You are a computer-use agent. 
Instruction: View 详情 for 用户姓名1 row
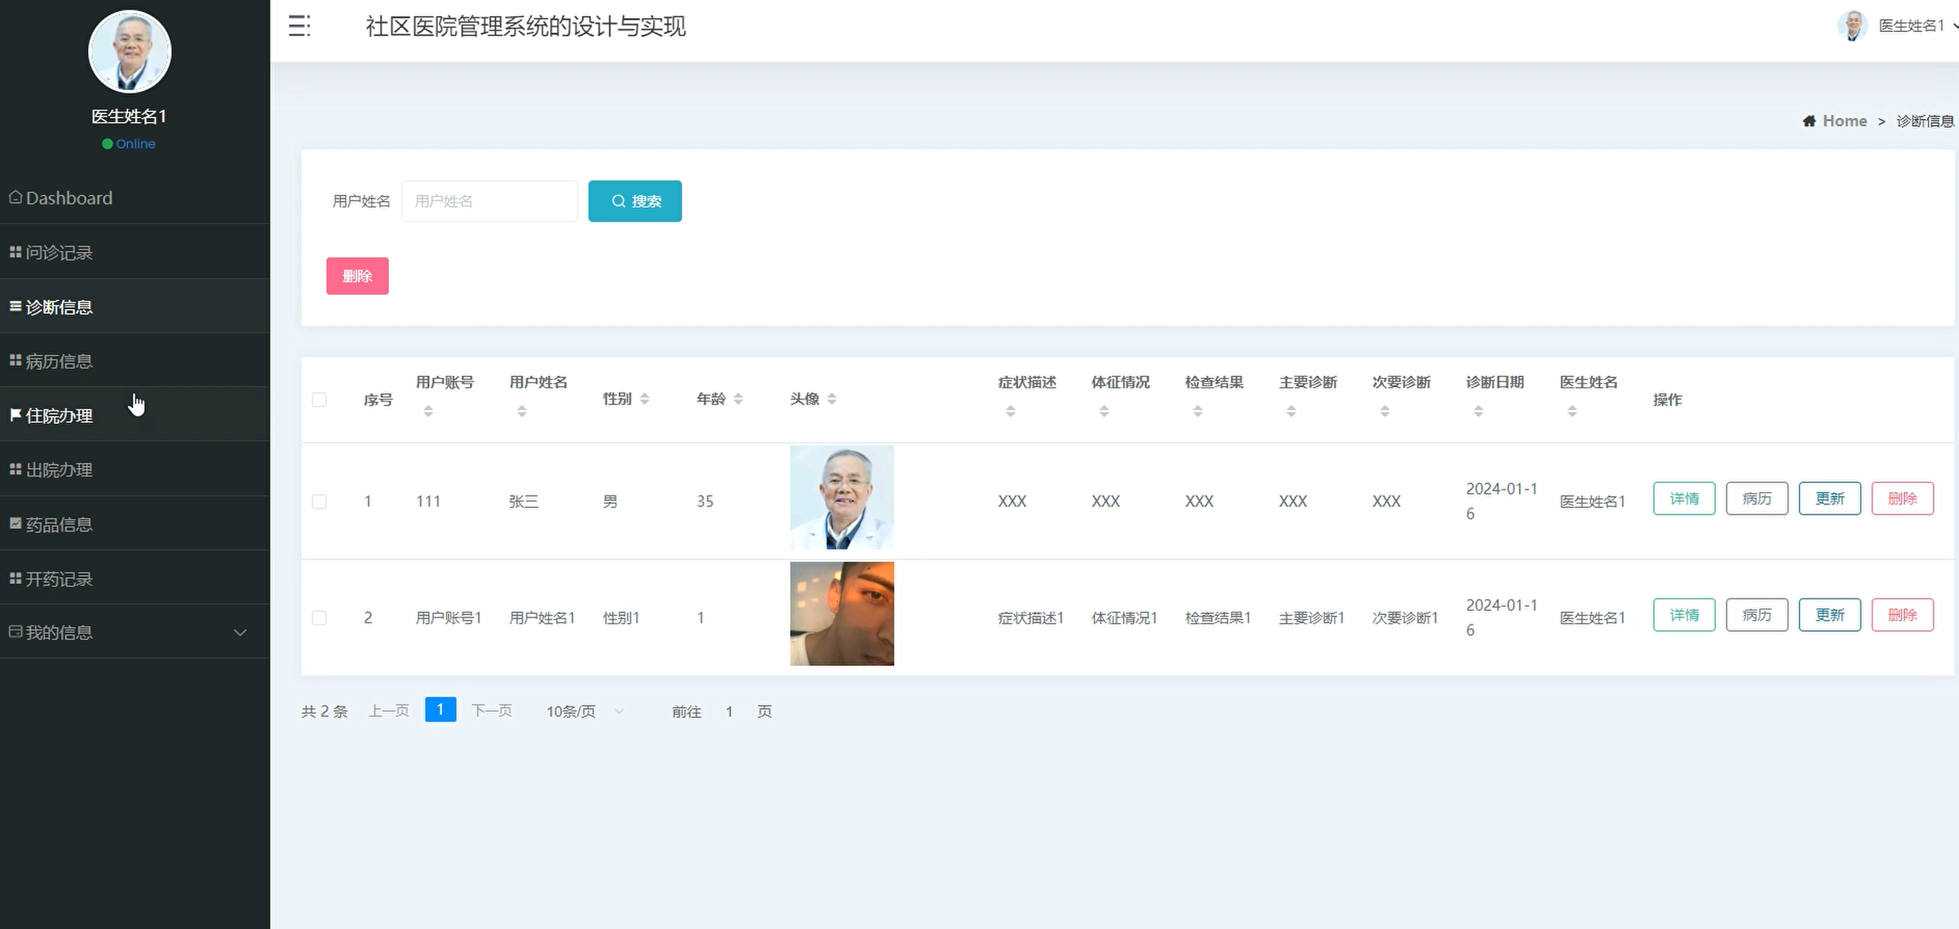(x=1685, y=615)
